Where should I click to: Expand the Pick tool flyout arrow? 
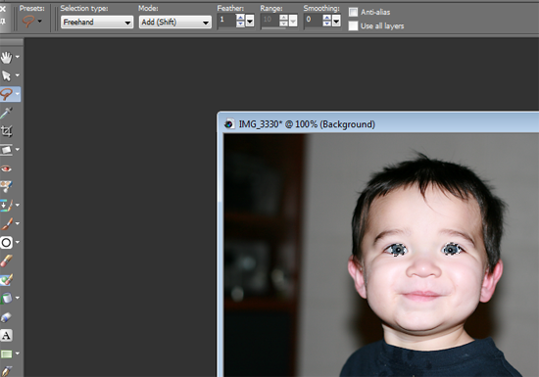click(18, 75)
